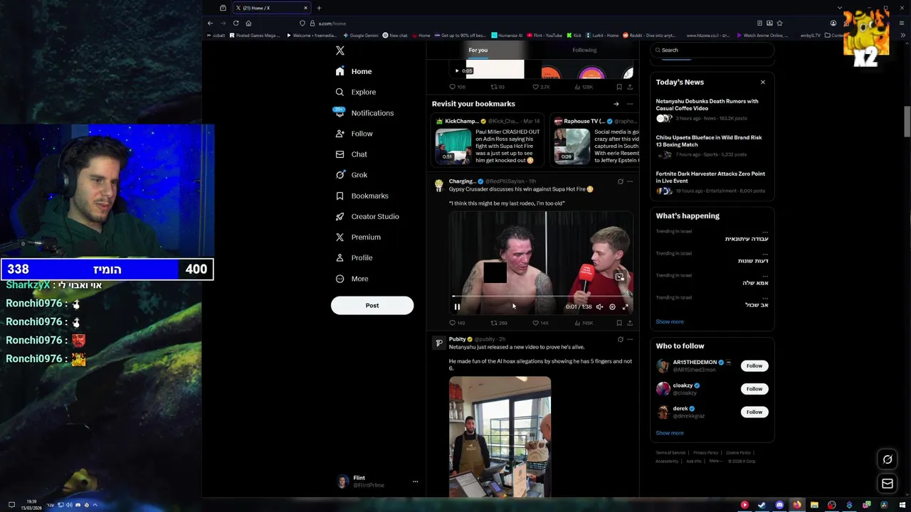The image size is (911, 512).
Task: Go to Home in the sidebar
Action: (x=354, y=71)
